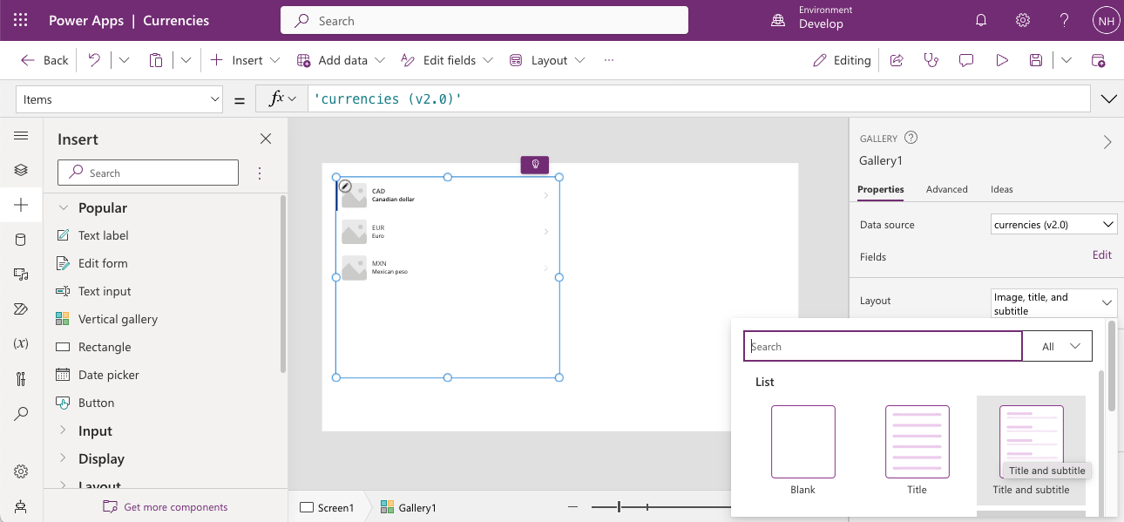Select the Properties tab
This screenshot has height=522, width=1124.
[880, 189]
